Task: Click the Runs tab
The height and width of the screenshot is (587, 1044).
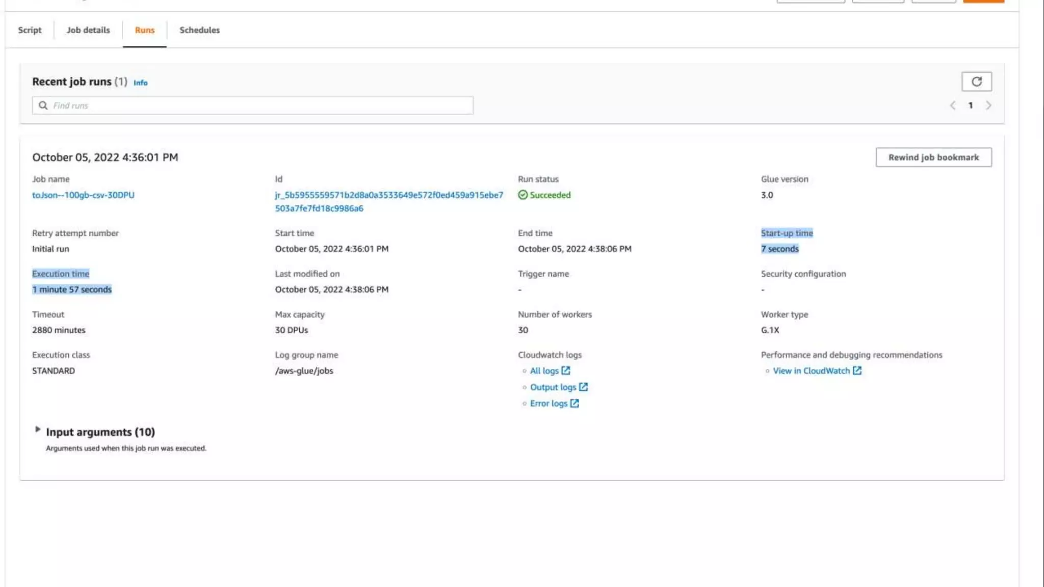Action: [144, 30]
